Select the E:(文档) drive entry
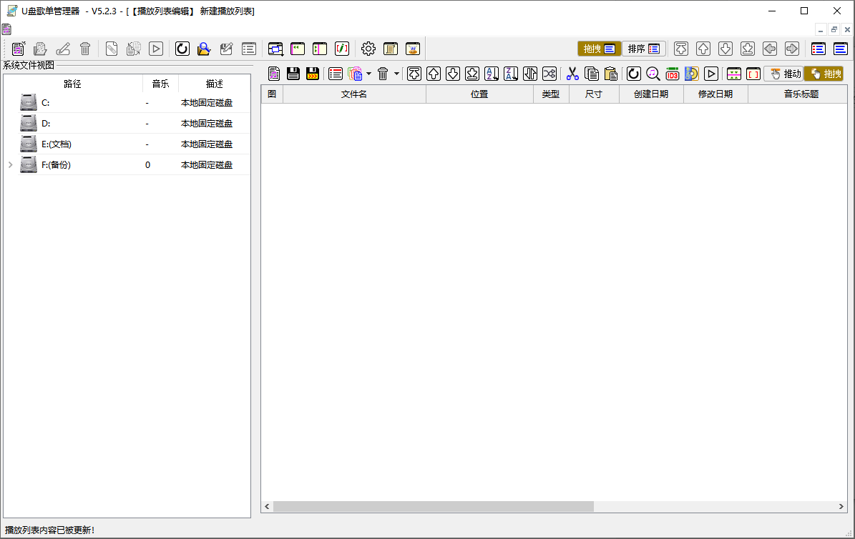 (x=56, y=144)
